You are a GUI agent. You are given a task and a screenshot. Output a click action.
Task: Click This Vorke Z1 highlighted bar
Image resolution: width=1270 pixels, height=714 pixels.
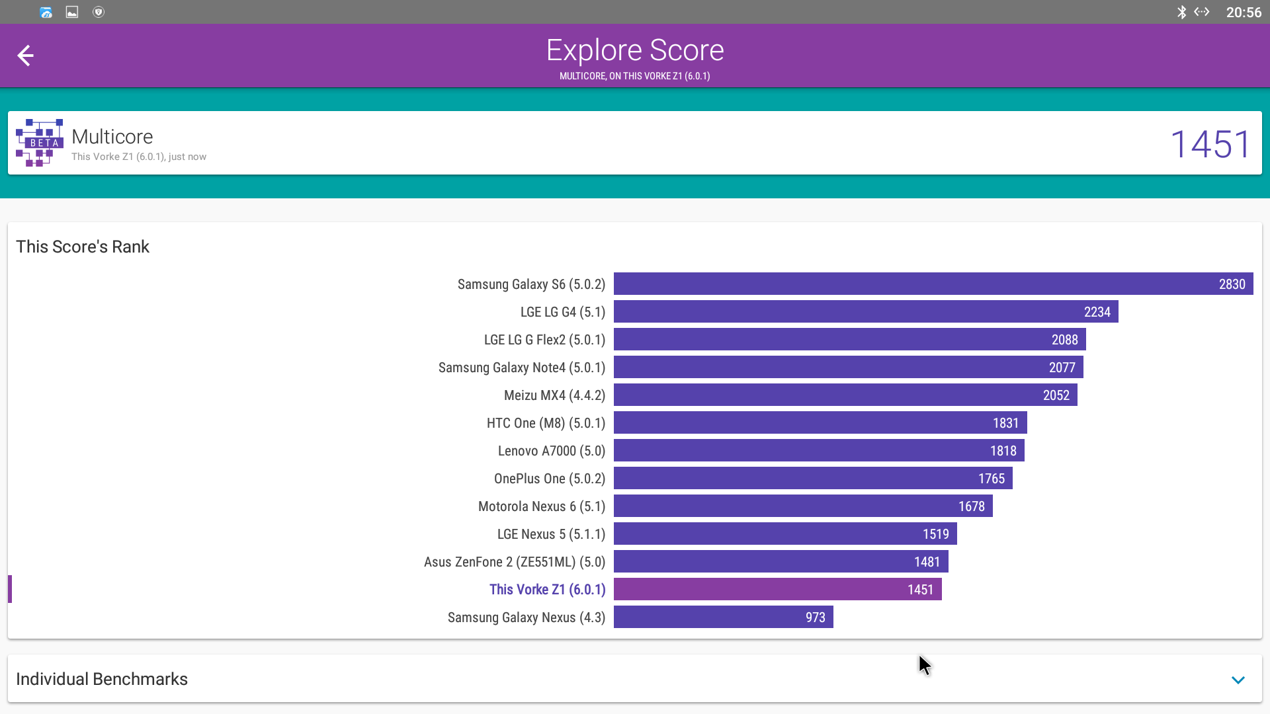tap(777, 590)
